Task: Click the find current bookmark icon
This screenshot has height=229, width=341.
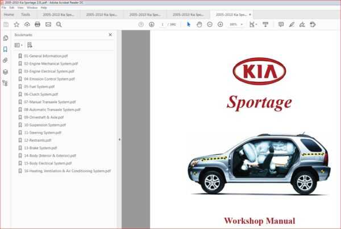Action: pos(30,45)
